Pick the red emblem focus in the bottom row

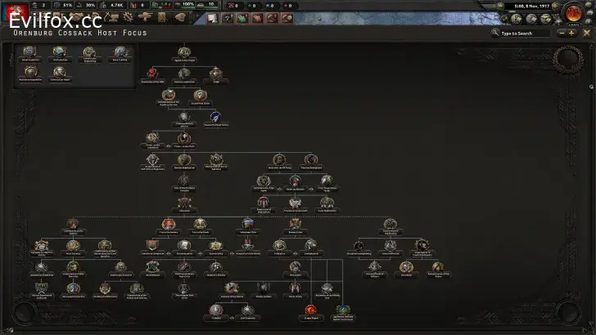point(311,310)
